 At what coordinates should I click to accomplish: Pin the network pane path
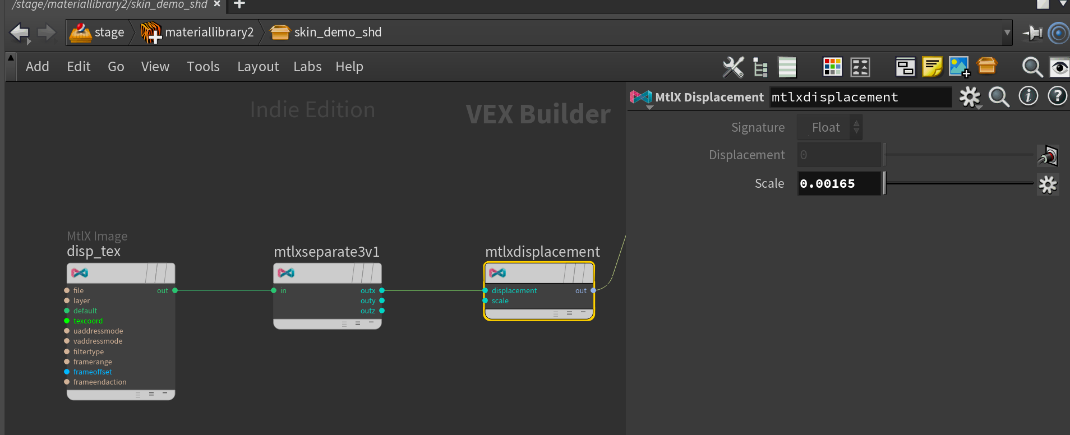pyautogui.click(x=1032, y=33)
